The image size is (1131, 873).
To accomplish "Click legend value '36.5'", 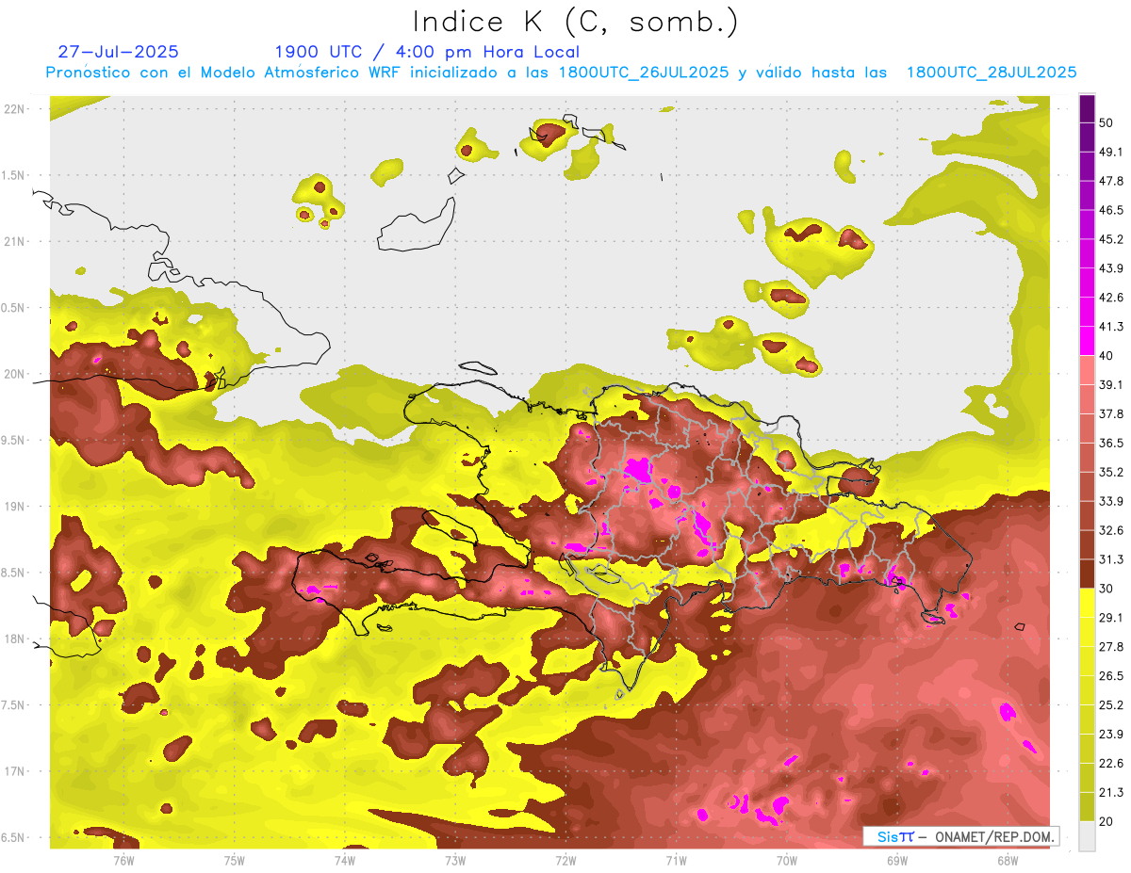I will coord(1111,443).
